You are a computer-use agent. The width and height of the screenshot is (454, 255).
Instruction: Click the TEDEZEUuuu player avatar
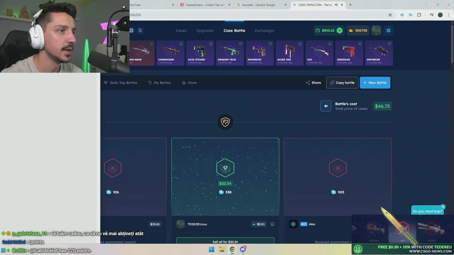[x=181, y=224]
